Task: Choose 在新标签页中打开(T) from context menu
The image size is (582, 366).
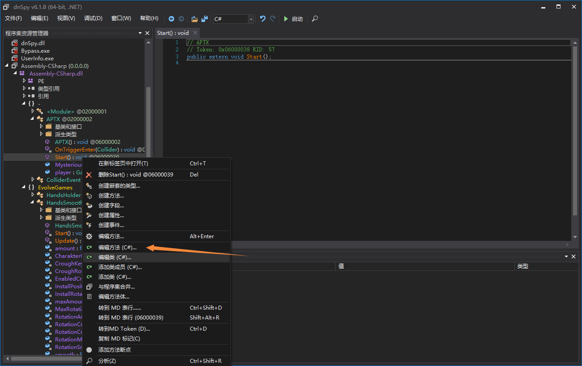Action: click(157, 164)
